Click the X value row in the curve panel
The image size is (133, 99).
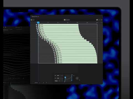(x=59, y=76)
